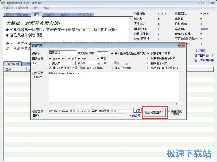Open the 项目工程 menu
Screen dimensions: 217x162
point(8,8)
